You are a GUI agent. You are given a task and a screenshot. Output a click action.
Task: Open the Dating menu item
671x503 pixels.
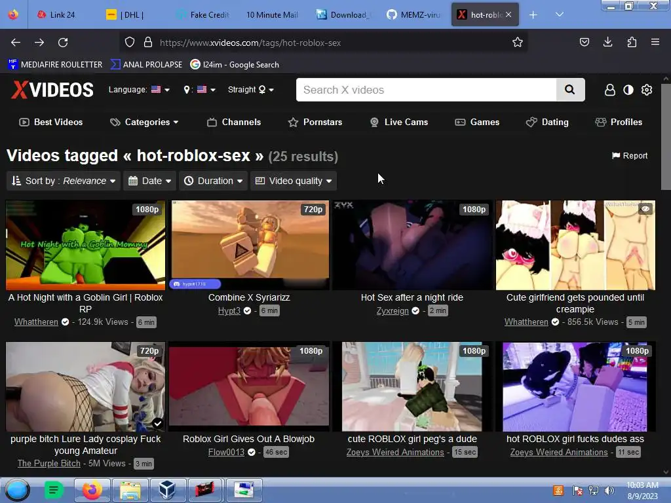(x=547, y=122)
